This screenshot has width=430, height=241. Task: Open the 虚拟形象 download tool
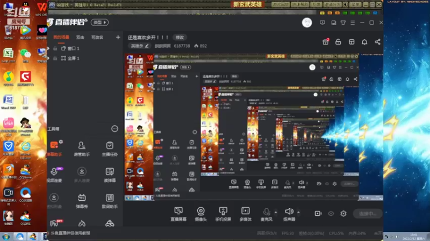click(x=54, y=201)
